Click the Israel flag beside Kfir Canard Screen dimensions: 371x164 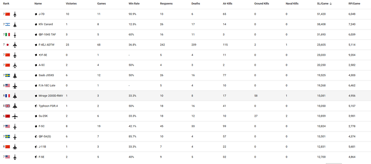[7, 24]
